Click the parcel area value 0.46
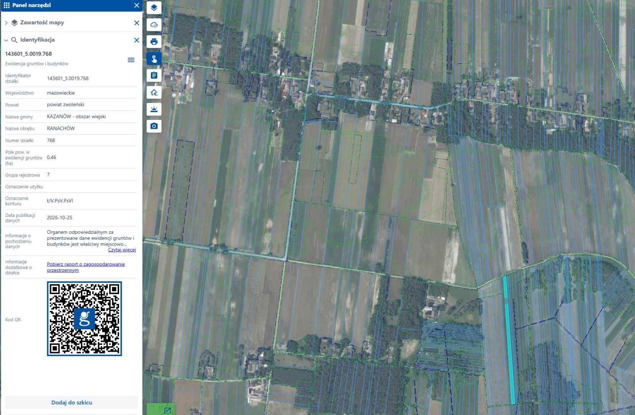The width and height of the screenshot is (635, 415). pos(52,157)
